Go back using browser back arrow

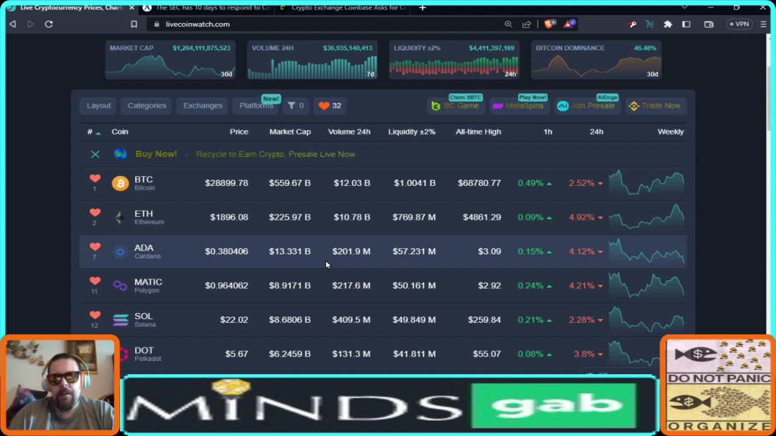click(13, 24)
